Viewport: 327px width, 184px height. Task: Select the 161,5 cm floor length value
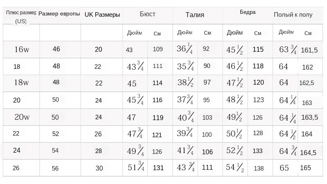click(309, 50)
